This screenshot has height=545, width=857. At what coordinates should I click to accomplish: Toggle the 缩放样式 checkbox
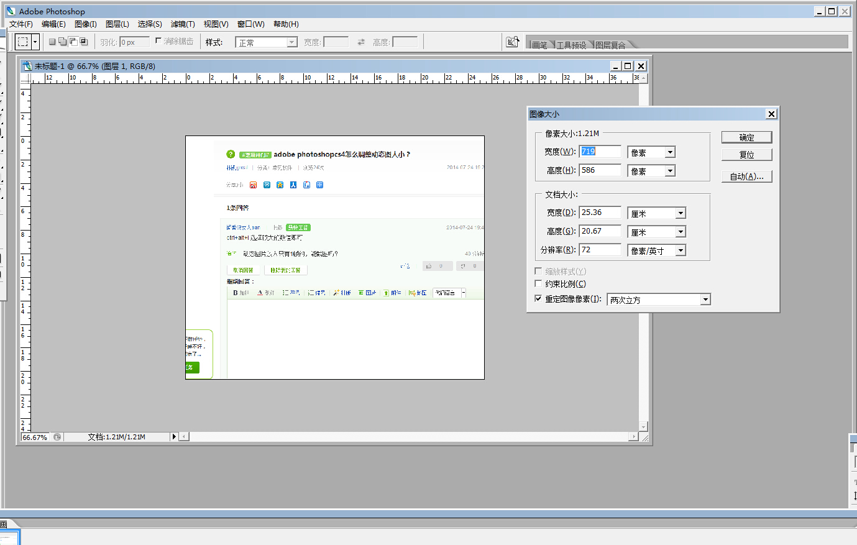(x=538, y=271)
